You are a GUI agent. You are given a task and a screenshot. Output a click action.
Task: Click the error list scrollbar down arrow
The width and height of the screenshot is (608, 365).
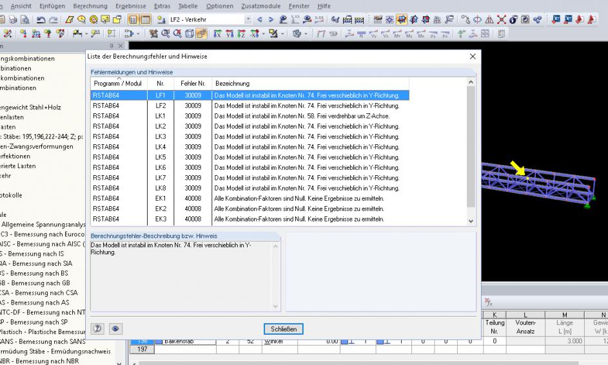pyautogui.click(x=471, y=221)
